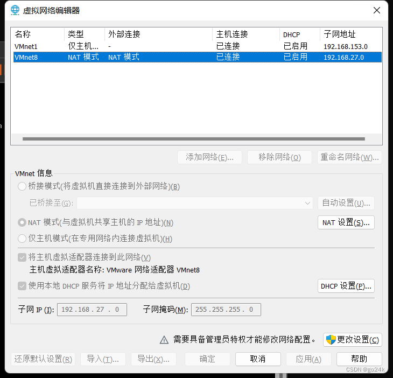Viewport: 393px width, 378px height.
Task: Click the Virtual Network Editor globe icon
Action: [15, 10]
